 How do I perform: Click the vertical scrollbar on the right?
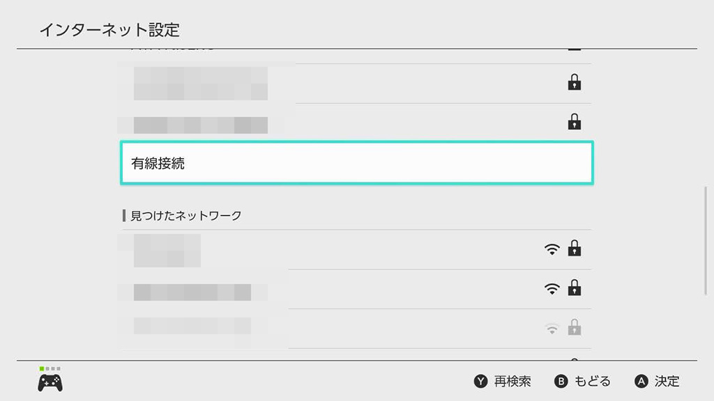pos(706,240)
